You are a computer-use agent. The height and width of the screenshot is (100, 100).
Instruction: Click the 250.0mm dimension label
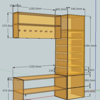[x=15, y=6]
